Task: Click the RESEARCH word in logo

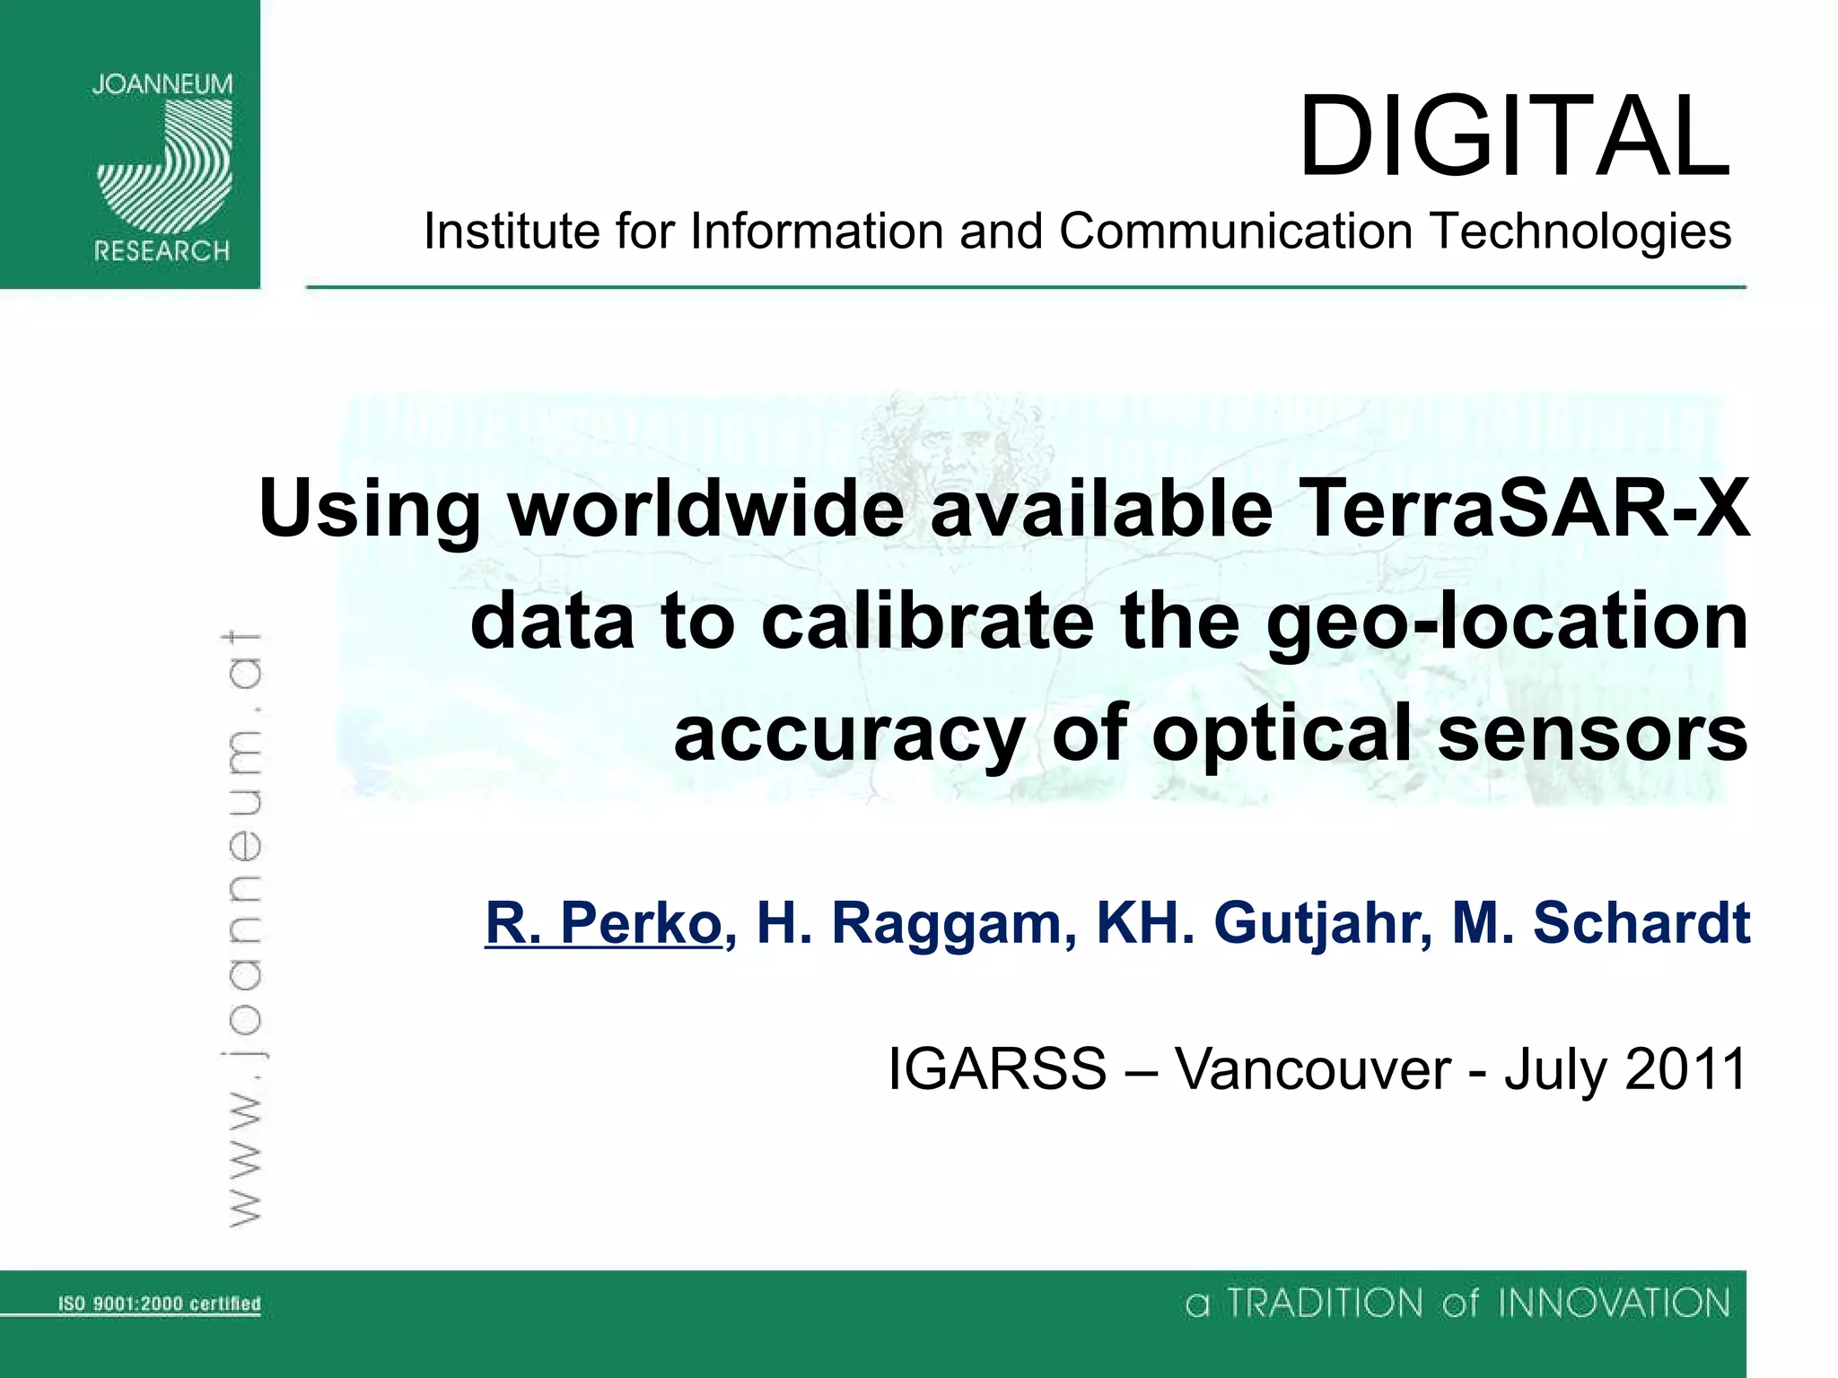Action: click(x=162, y=251)
